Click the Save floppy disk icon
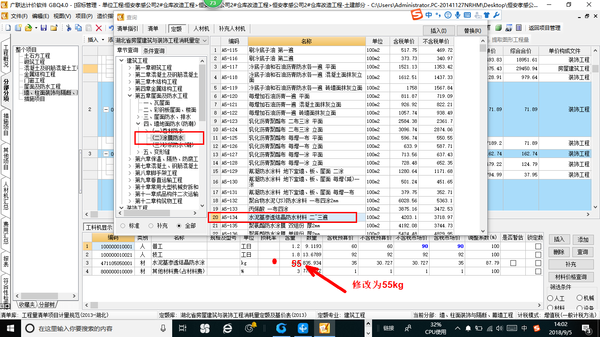 (x=43, y=28)
